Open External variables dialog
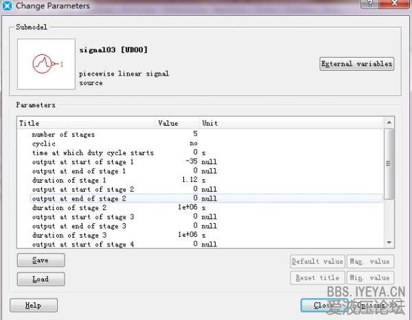The image size is (412, 320). point(356,64)
